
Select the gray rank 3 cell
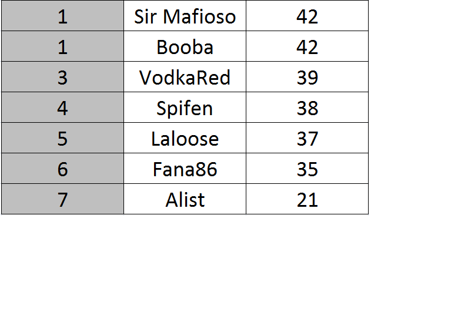coord(62,77)
